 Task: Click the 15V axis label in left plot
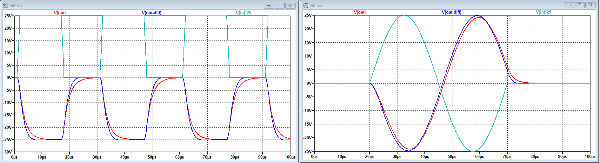[8, 41]
